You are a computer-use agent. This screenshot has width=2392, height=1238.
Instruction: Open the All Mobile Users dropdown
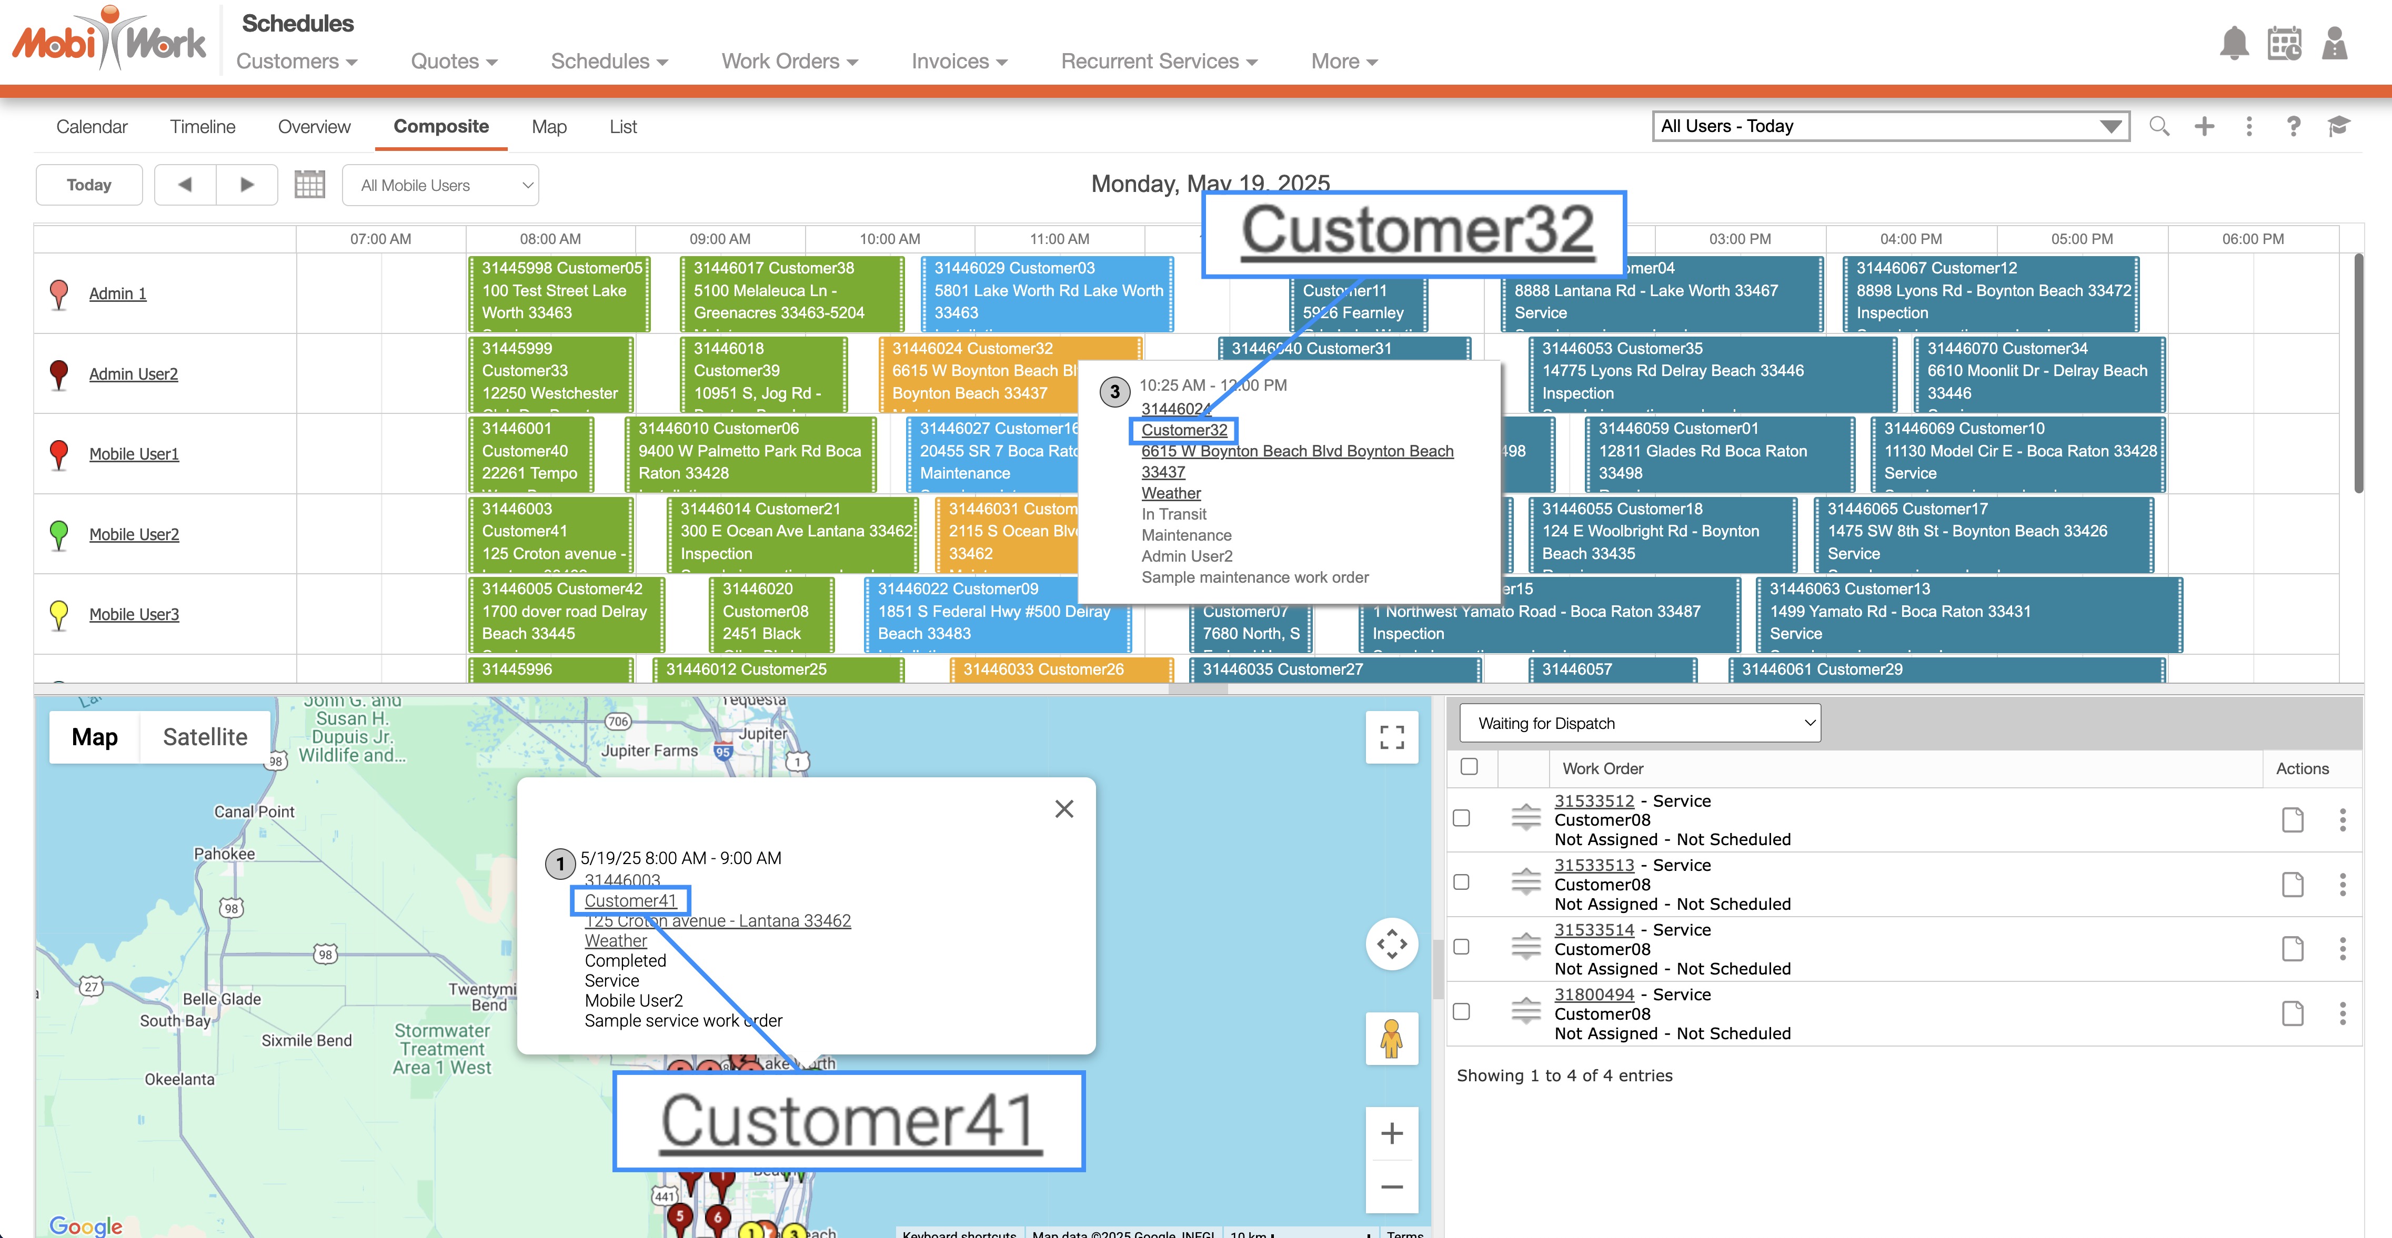[440, 186]
